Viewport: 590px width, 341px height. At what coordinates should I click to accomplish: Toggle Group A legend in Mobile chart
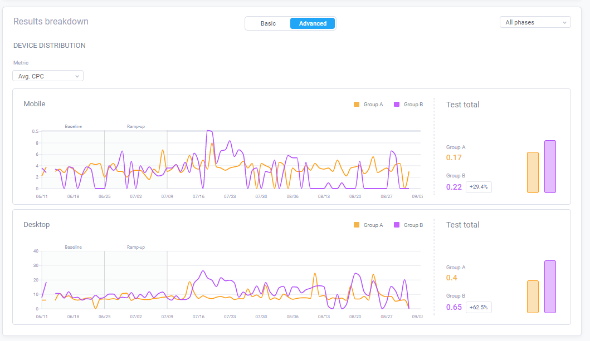click(x=368, y=105)
